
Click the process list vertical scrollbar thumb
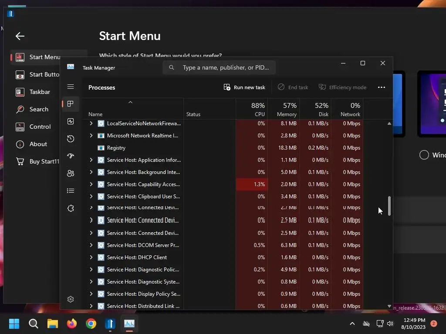[389, 206]
